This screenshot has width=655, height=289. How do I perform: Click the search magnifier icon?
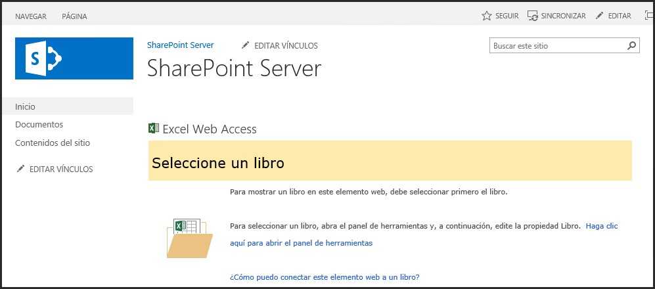[x=631, y=45]
